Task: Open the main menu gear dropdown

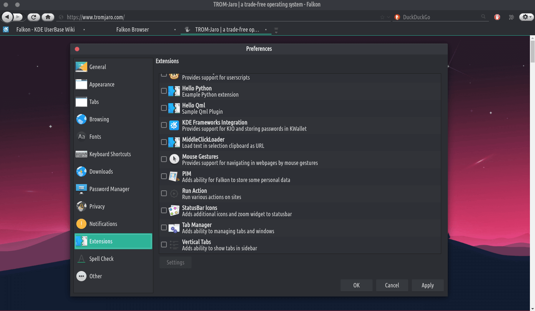Action: pyautogui.click(x=526, y=17)
